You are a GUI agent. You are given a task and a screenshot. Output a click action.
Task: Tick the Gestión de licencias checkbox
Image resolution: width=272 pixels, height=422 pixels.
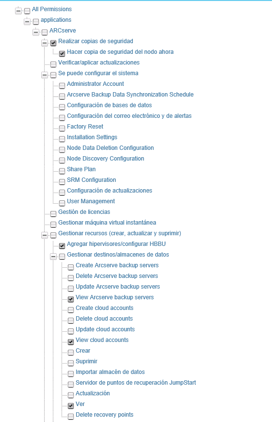[x=53, y=214]
